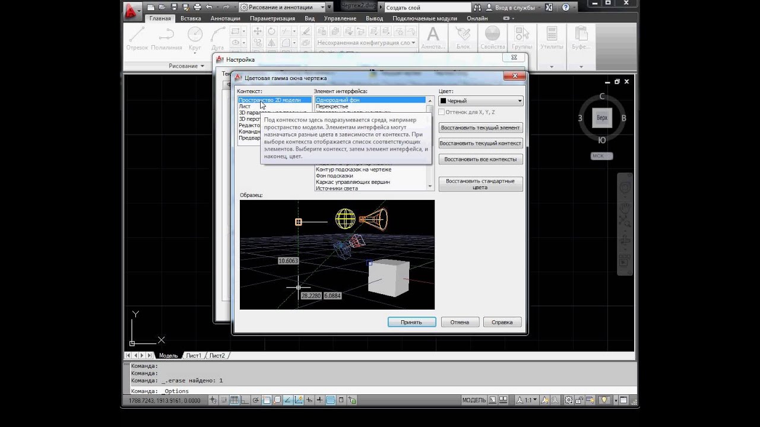Screen dimensions: 760x427
Task: Click the Print (plot) icon in quick access toolbar
Action: tap(197, 8)
